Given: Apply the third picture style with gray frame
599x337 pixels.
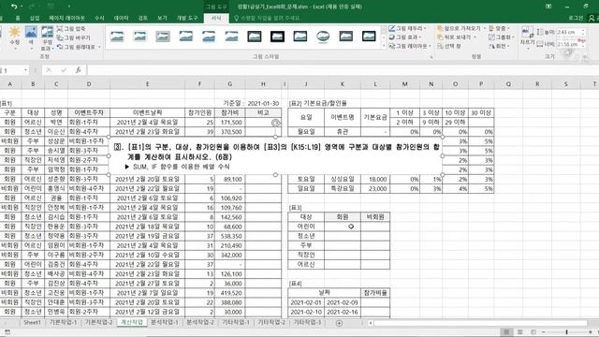Looking at the screenshot, I should pos(163,37).
